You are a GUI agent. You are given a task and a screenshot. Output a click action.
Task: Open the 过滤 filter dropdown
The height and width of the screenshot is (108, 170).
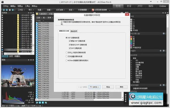(39, 18)
